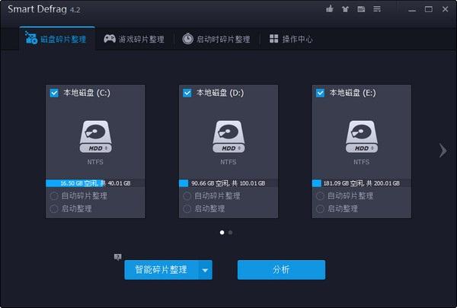Maximize the Smart Defrag window
457x308 pixels.
pyautogui.click(x=429, y=9)
